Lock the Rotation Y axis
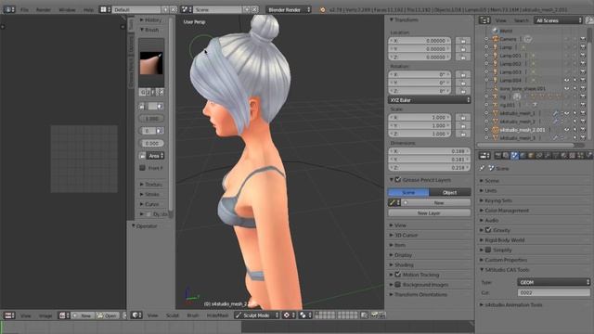 pos(463,83)
